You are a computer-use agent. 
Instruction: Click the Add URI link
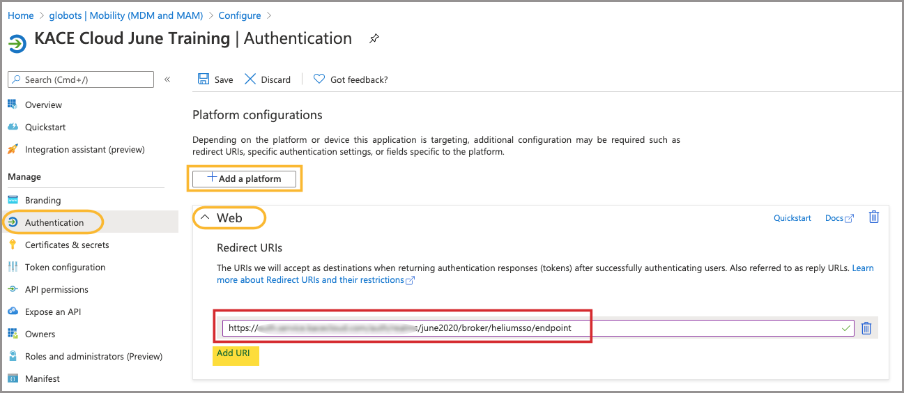tap(233, 353)
